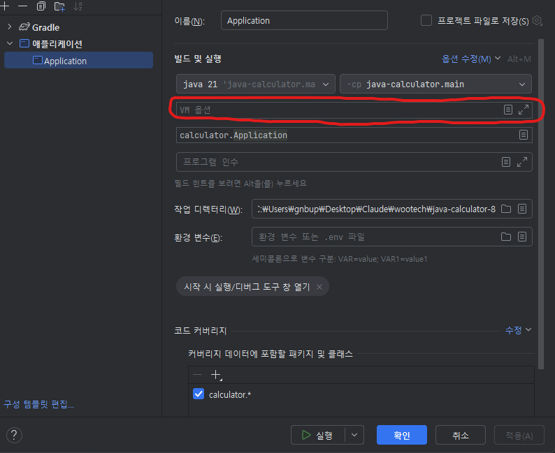Add coverage package or class pattern
Viewport: 555px width, 453px height.
[x=216, y=375]
